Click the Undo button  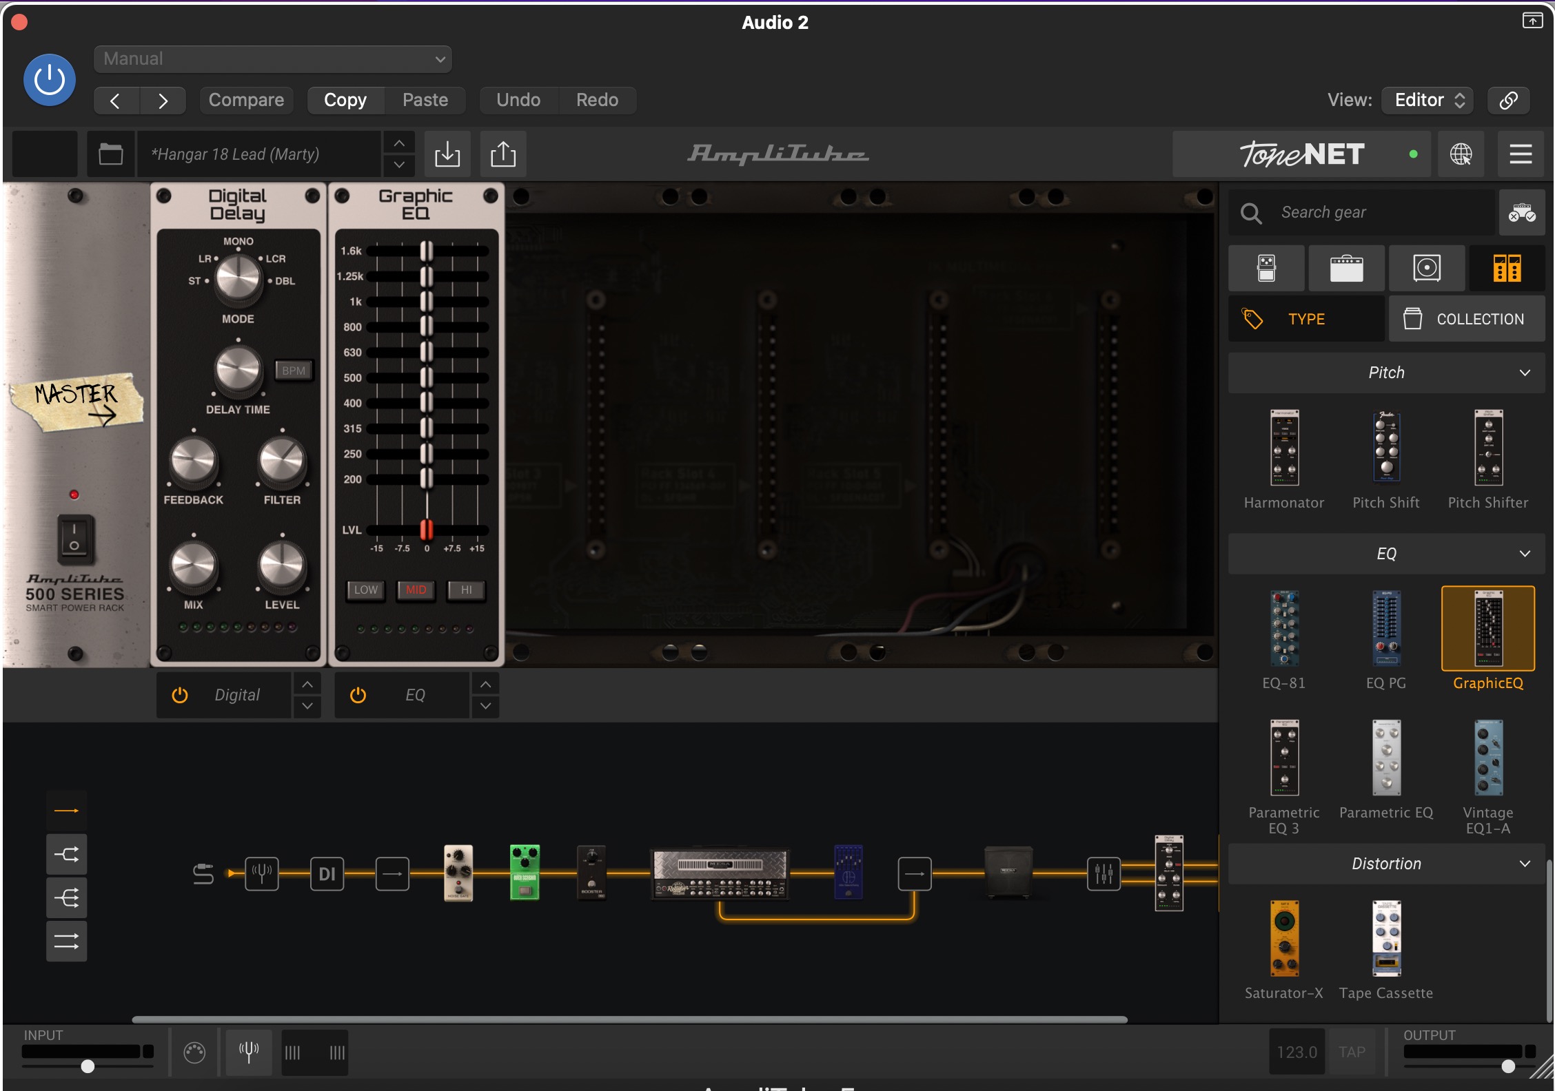(x=518, y=100)
